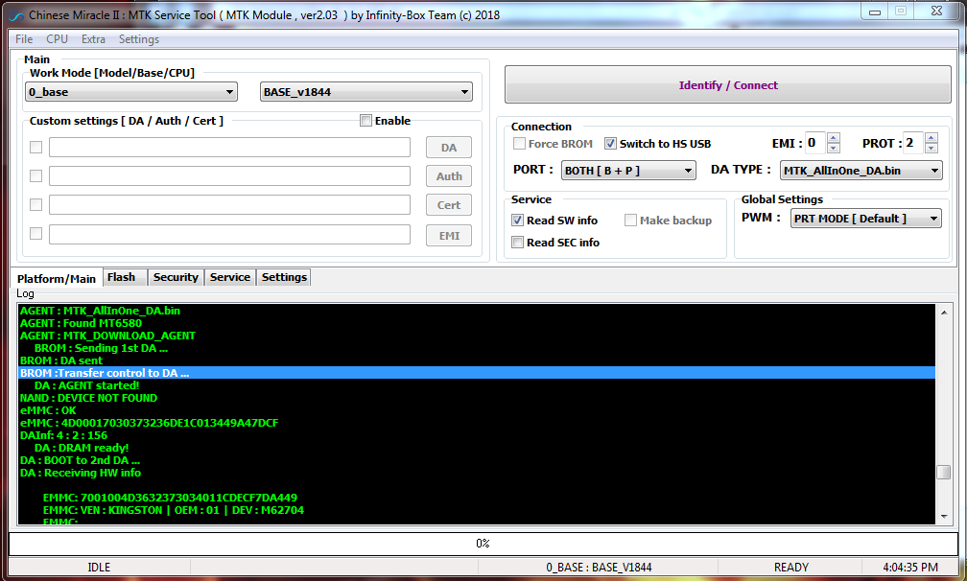Tick the checkbox beside the Cert field
Screen dimensions: 967x581
coord(35,204)
